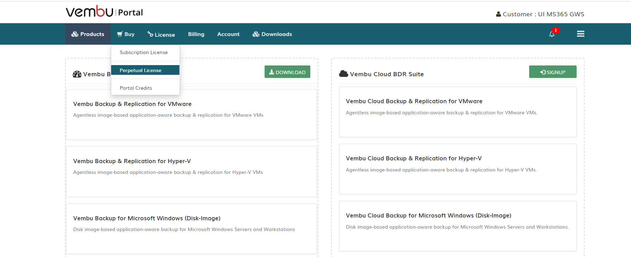Open the Products menu
This screenshot has height=257, width=631.
pyautogui.click(x=88, y=34)
